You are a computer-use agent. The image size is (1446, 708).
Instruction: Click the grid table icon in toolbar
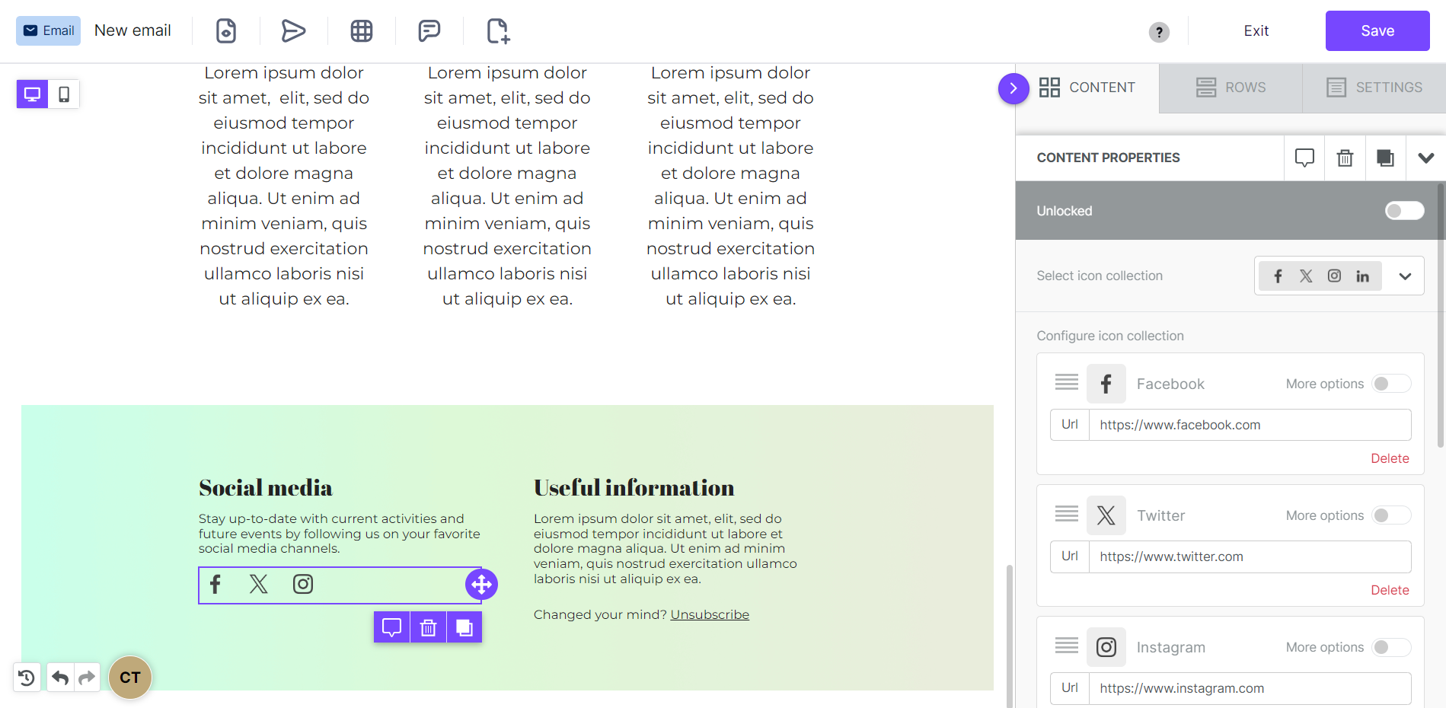click(362, 31)
